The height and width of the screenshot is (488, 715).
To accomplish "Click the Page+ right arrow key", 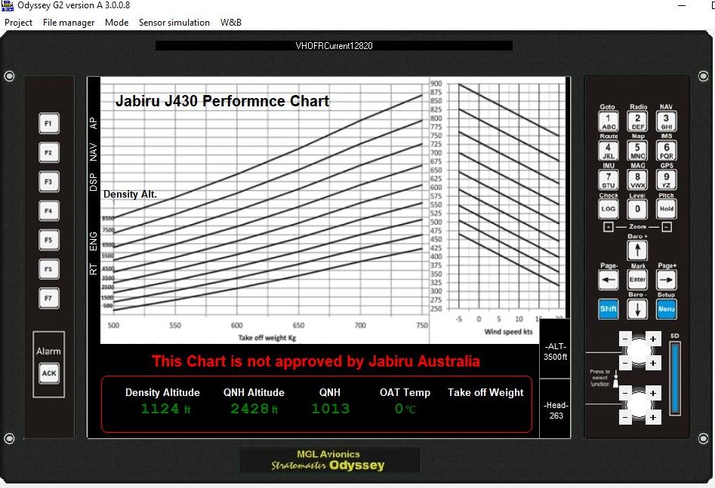I will [x=666, y=280].
